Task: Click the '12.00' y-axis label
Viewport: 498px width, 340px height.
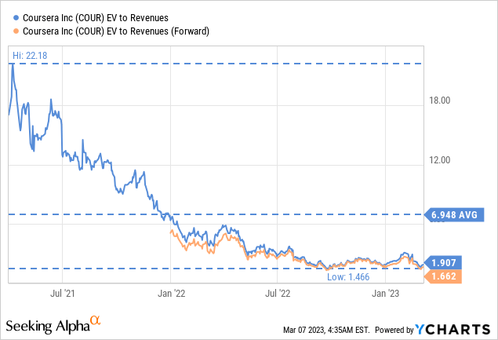Action: tap(439, 160)
